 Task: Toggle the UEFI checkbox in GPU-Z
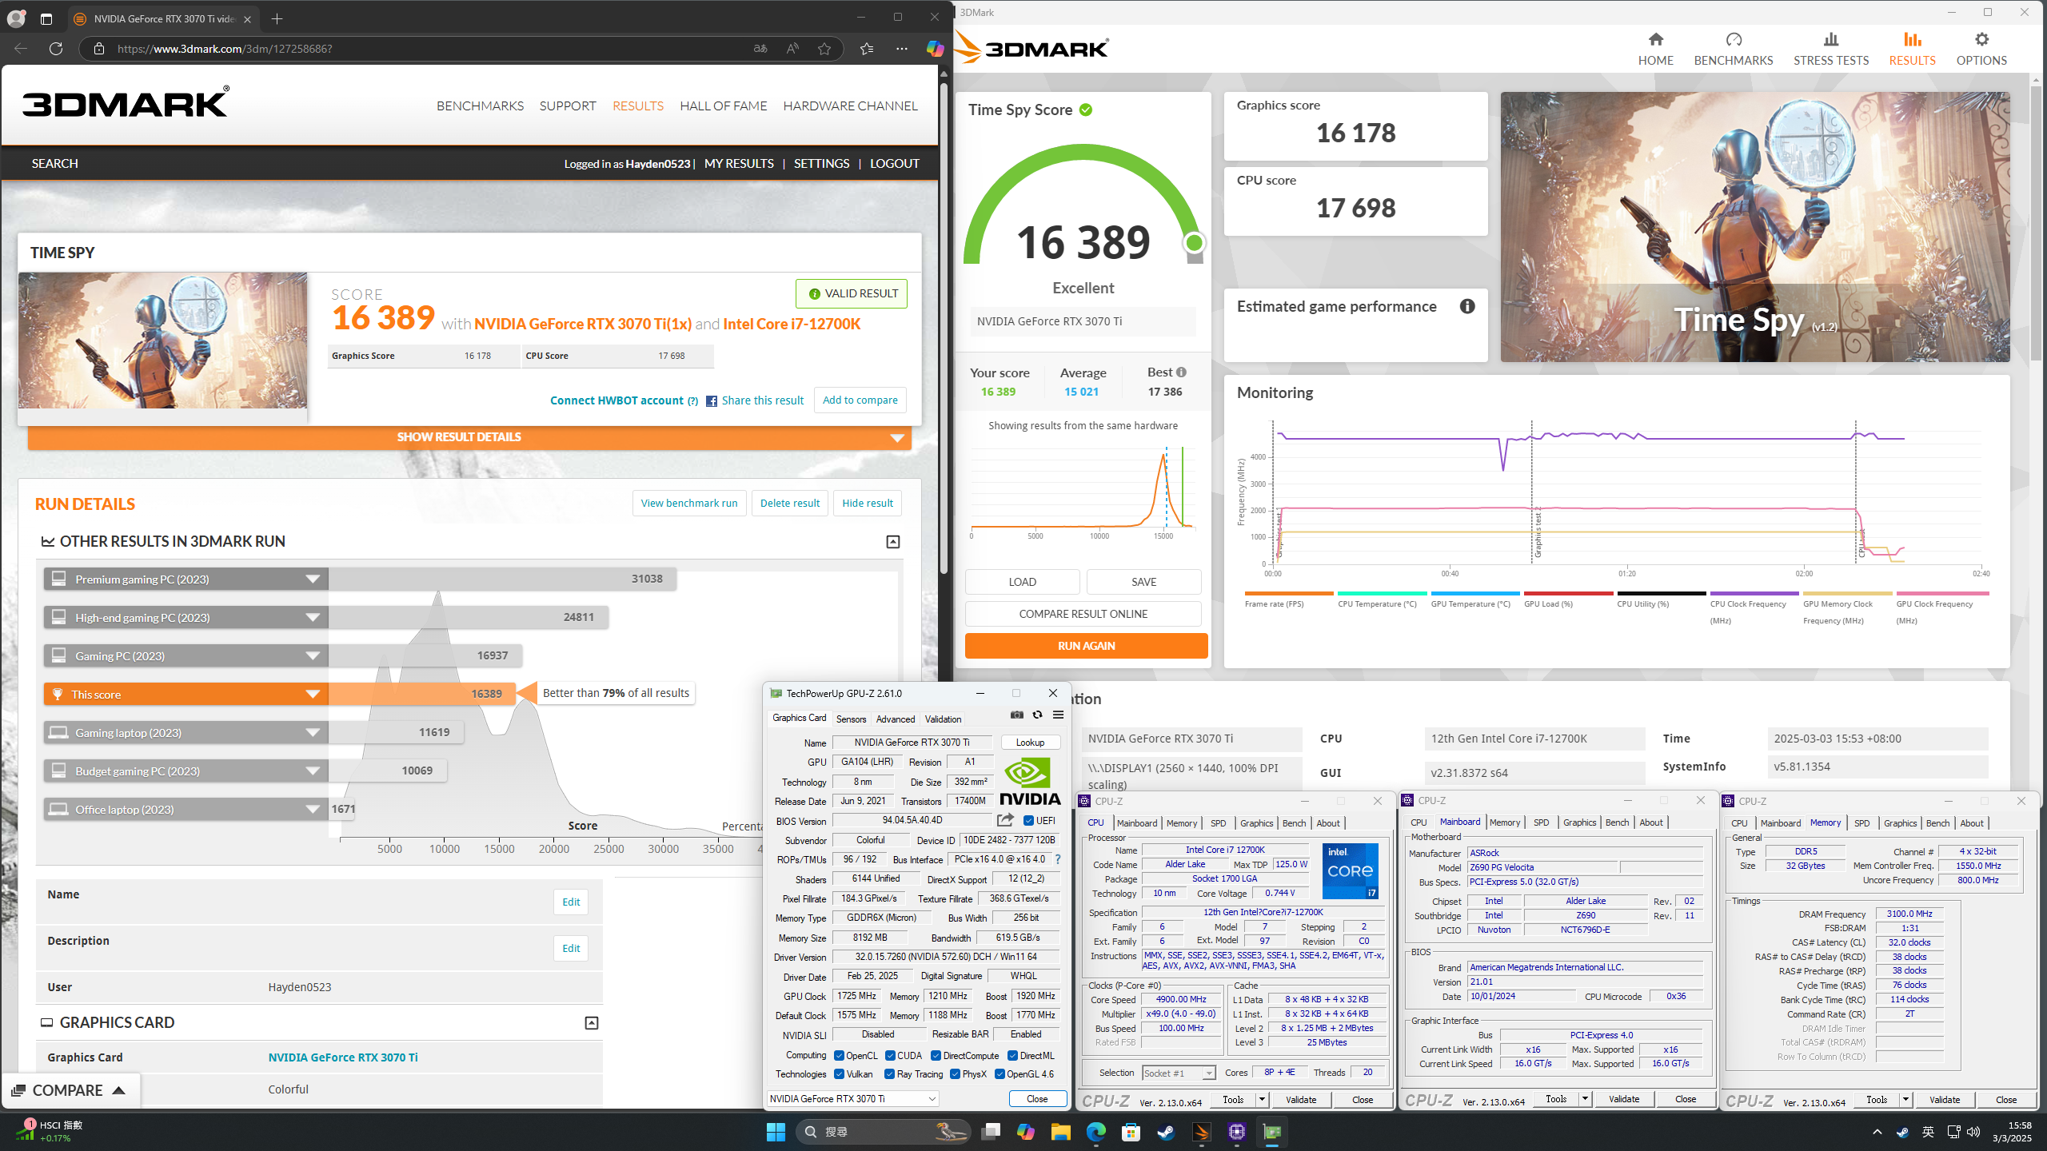[1029, 821]
